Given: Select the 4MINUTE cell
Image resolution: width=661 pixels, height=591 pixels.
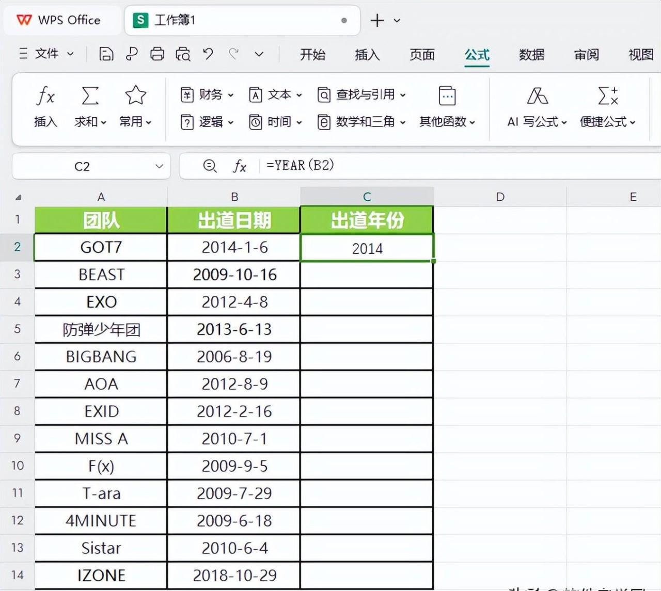Looking at the screenshot, I should [x=101, y=521].
